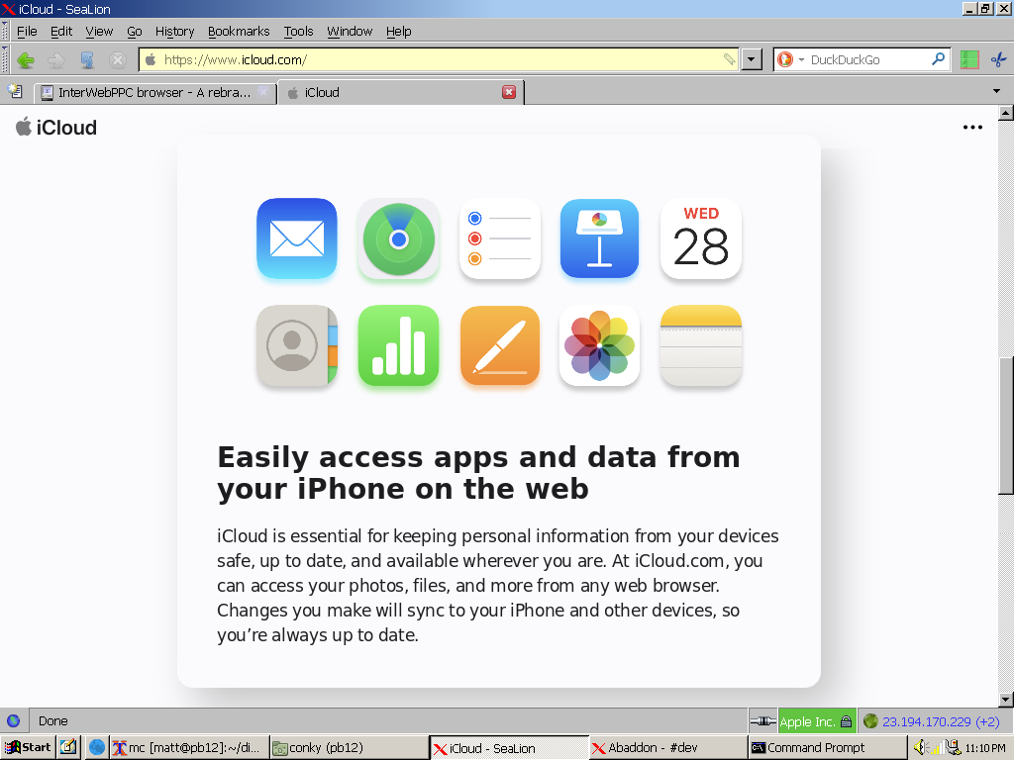The image size is (1014, 760).
Task: Click the scrollbar up arrow
Action: [1006, 114]
